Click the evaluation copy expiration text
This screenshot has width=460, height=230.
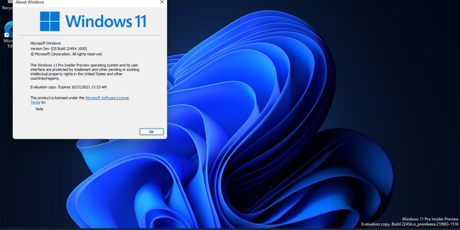pos(69,87)
